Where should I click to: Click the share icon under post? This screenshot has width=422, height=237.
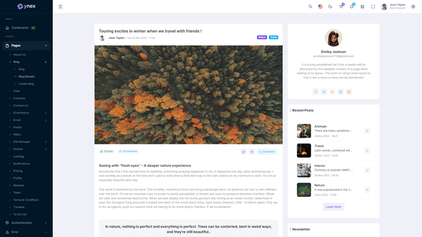[252, 152]
